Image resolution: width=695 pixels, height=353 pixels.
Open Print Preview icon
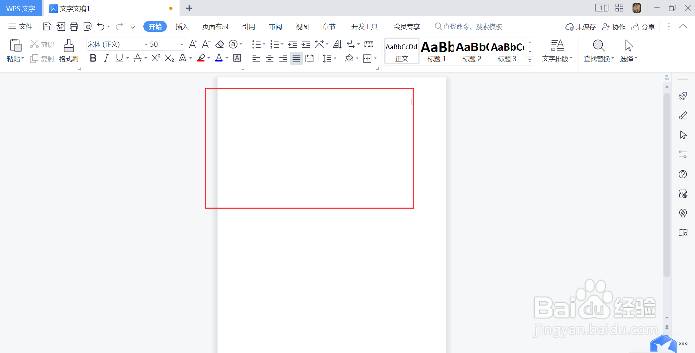click(x=88, y=26)
